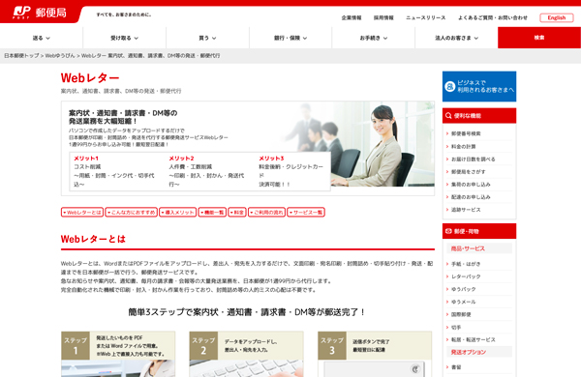Viewport: 581px width, 377px height.
Task: Click the envelope icon in 郵便・荷物 header
Action: click(448, 231)
